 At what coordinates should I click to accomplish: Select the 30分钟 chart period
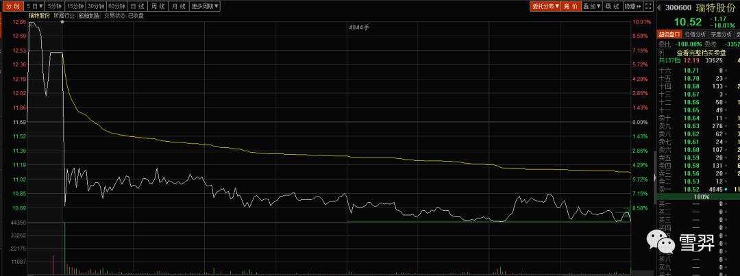97,6
